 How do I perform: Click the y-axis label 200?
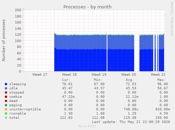(x=18, y=10)
